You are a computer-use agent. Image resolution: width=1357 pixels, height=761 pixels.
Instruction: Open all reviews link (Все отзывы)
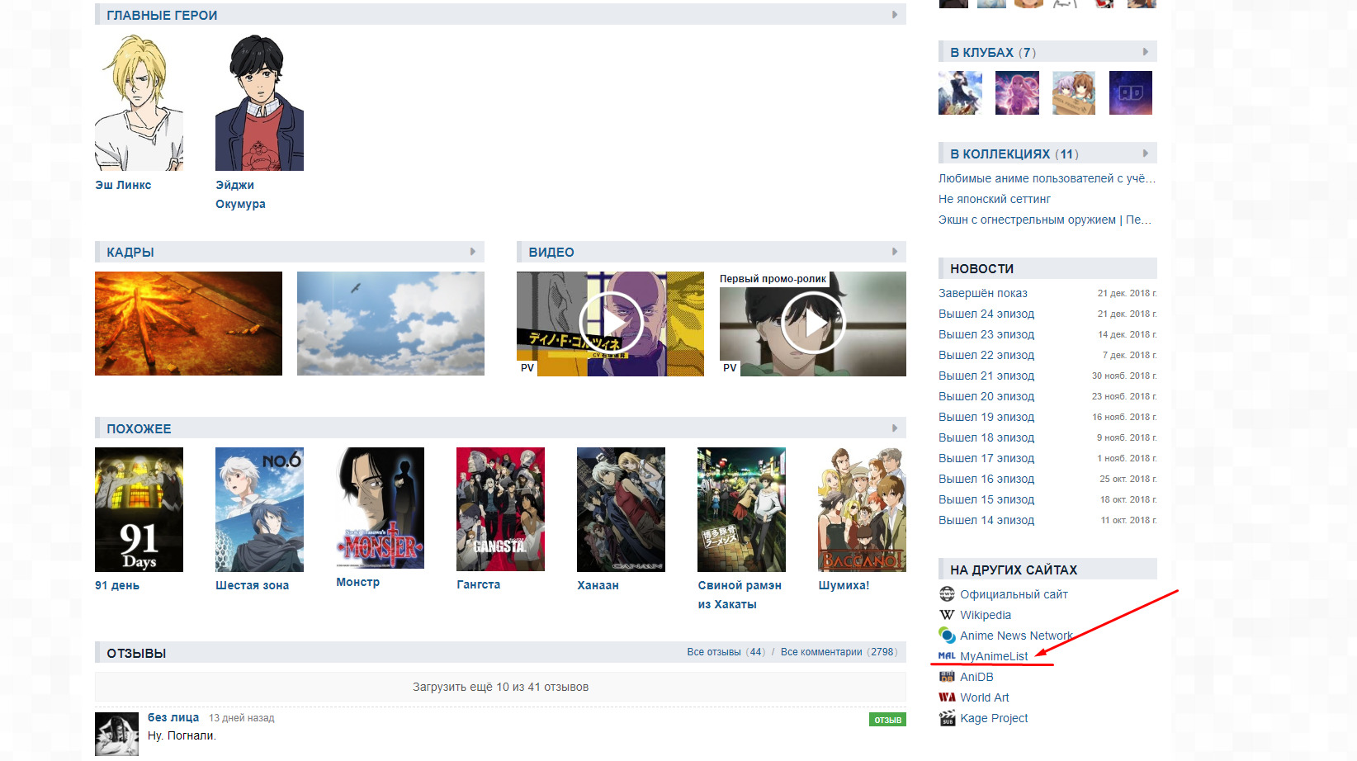pyautogui.click(x=713, y=652)
